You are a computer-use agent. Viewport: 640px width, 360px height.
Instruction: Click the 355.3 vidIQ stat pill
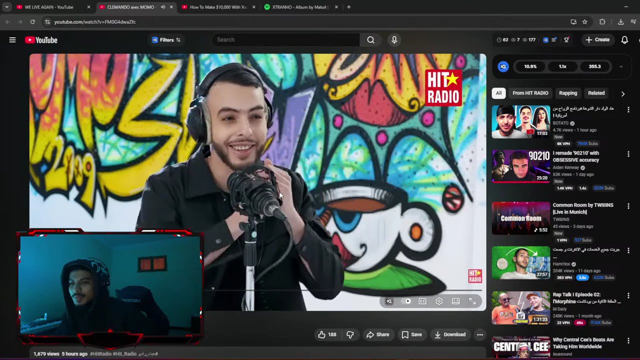click(594, 66)
